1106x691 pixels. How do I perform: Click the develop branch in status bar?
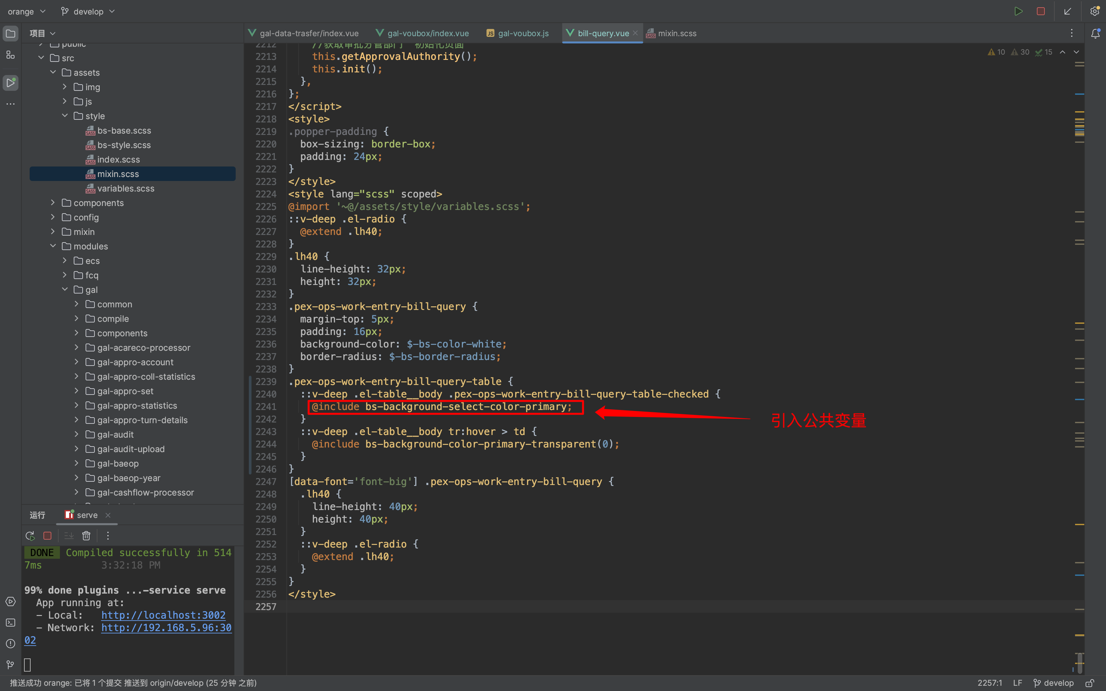click(1053, 683)
